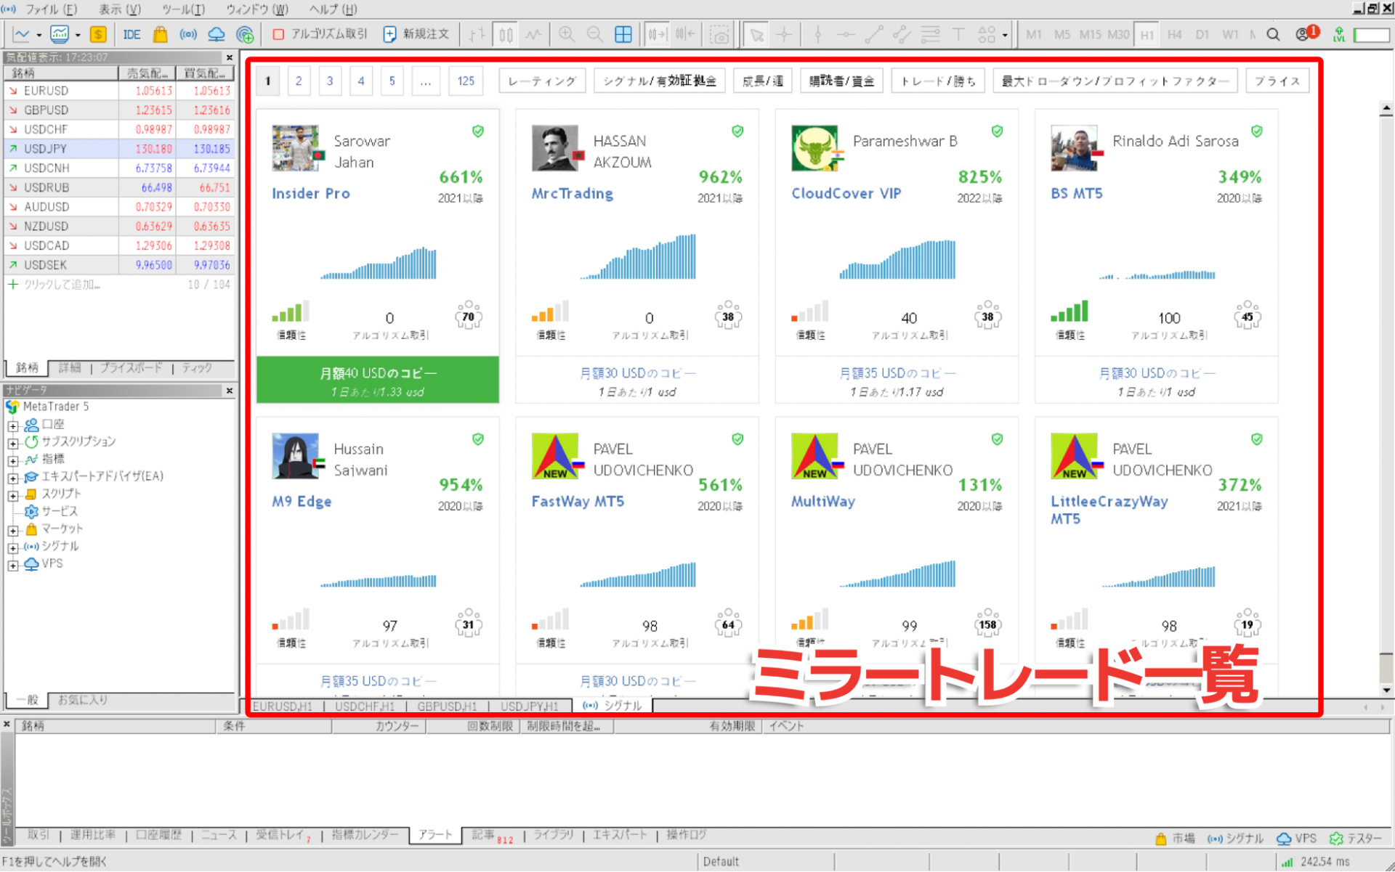The height and width of the screenshot is (872, 1395).
Task: Open テスター in the status bar
Action: pos(1356,839)
